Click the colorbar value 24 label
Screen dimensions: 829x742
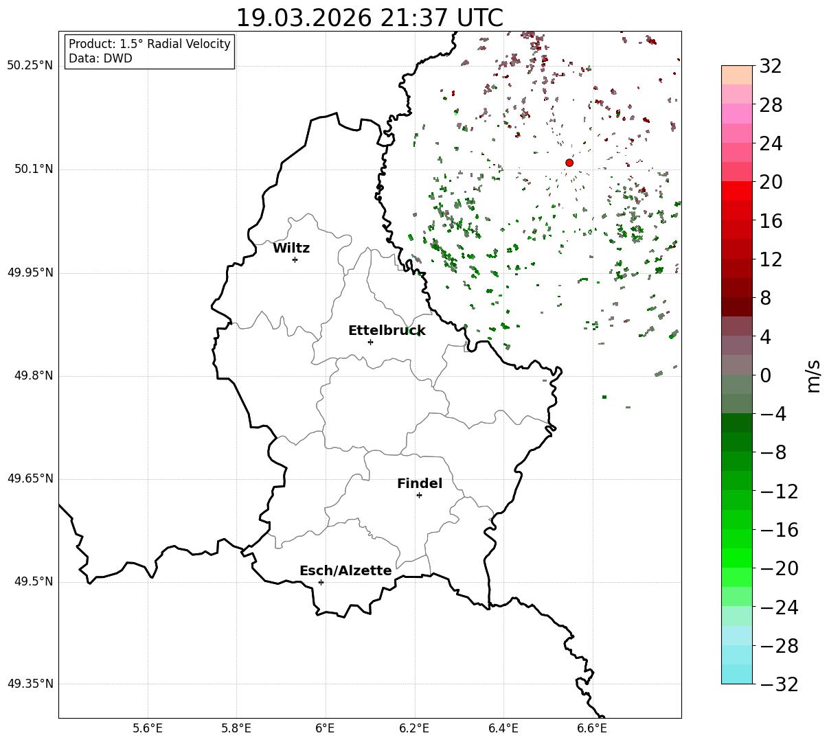(x=771, y=143)
